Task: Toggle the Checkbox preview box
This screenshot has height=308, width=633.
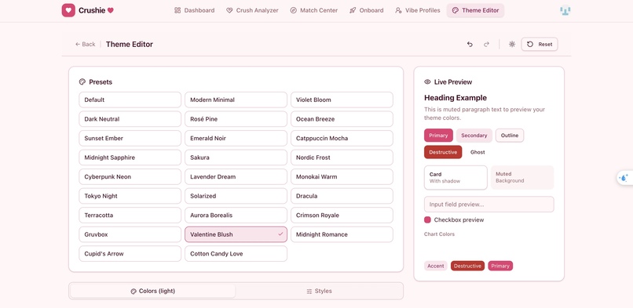Action: click(427, 219)
